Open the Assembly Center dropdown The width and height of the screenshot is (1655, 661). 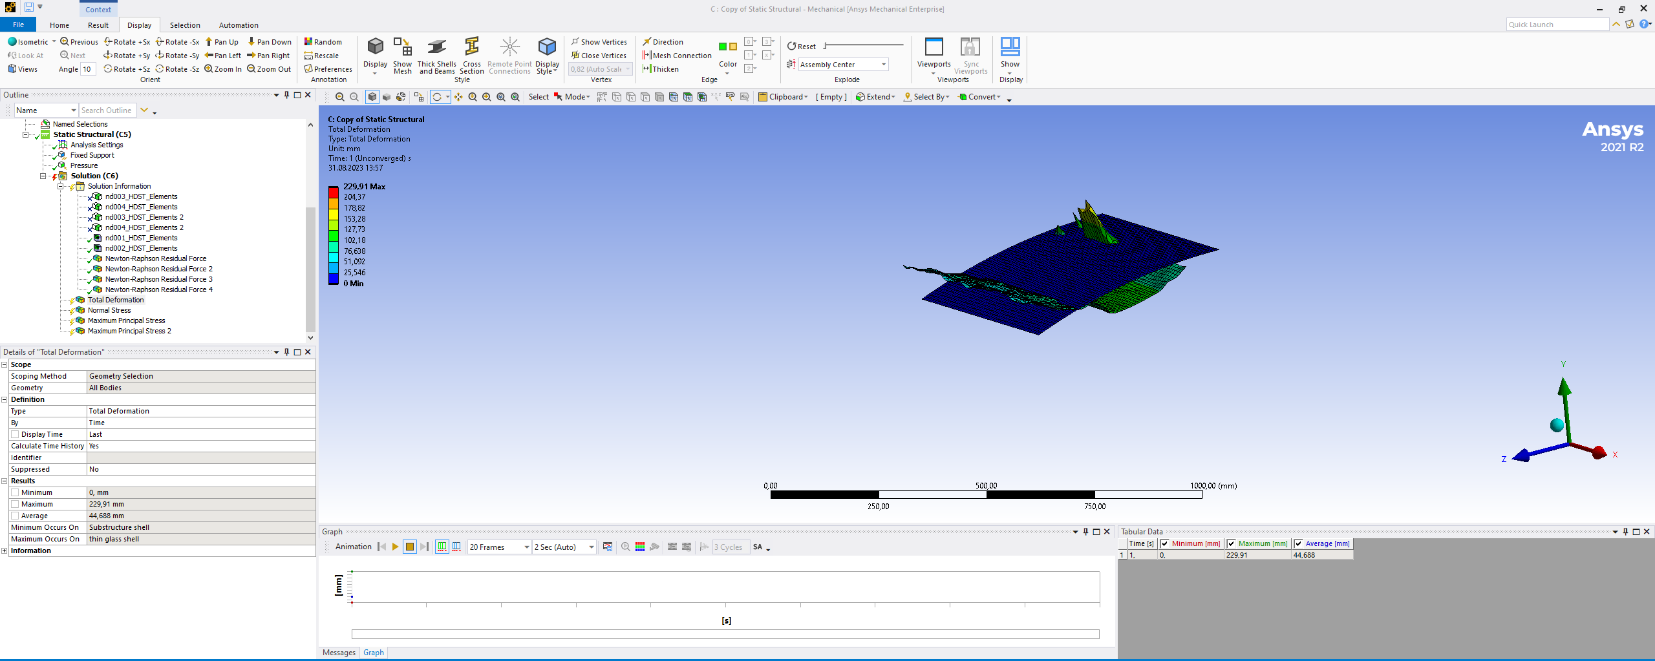click(883, 65)
